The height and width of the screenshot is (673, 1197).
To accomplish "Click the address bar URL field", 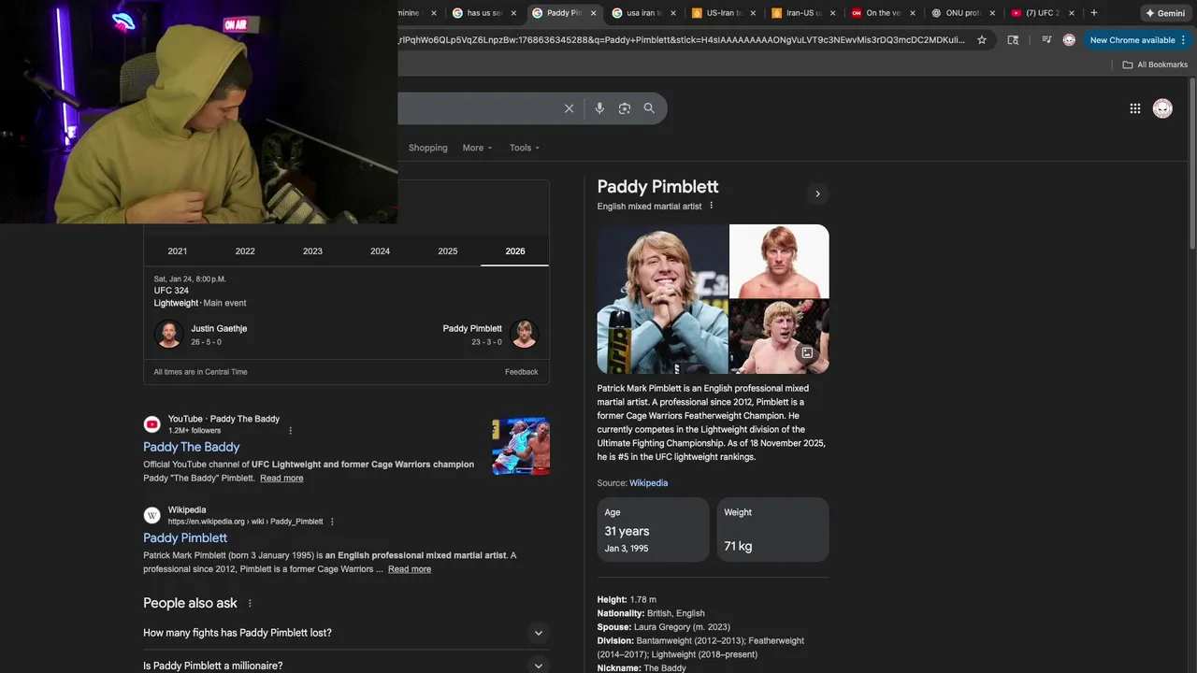I will pyautogui.click(x=683, y=40).
